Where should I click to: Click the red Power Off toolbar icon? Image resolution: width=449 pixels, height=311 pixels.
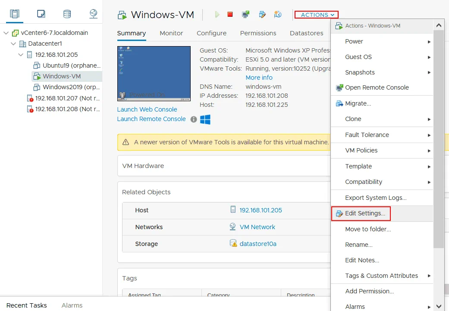coord(230,15)
